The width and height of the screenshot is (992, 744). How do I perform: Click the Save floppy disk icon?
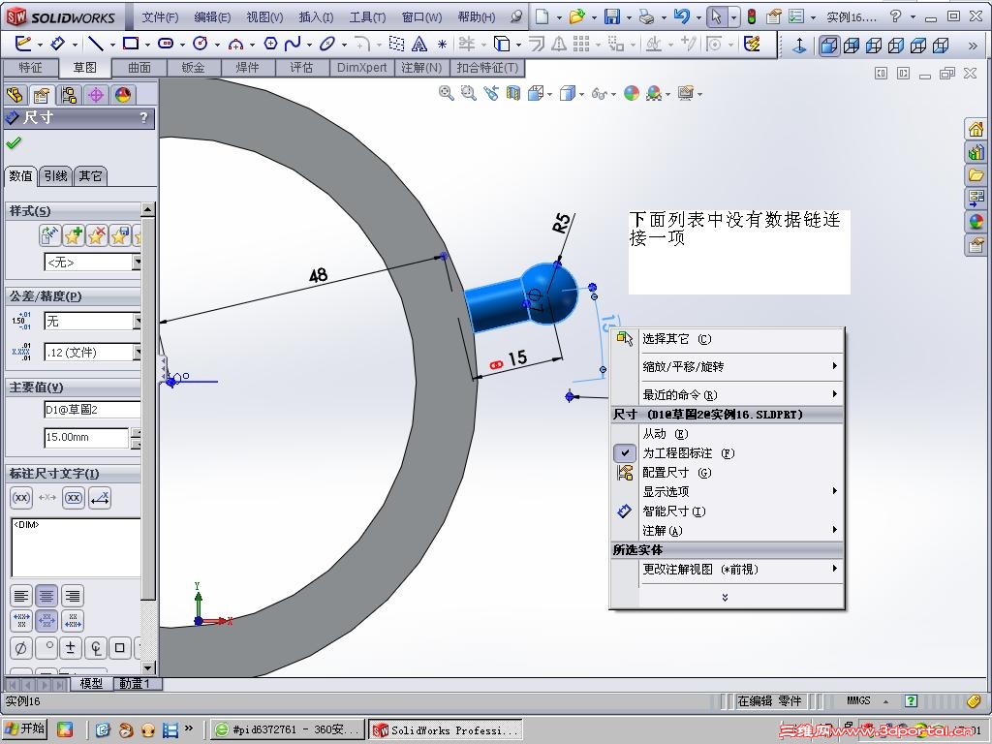[x=612, y=16]
